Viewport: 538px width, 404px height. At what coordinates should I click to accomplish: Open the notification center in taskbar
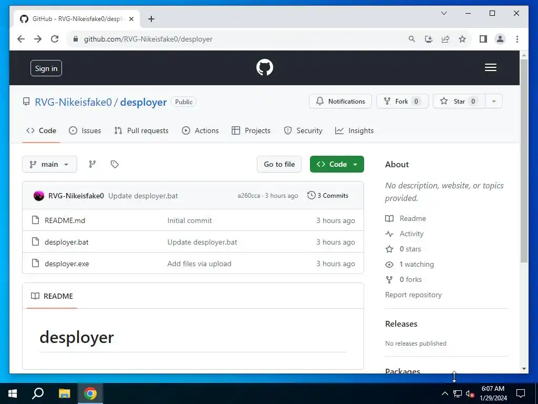tap(521, 393)
